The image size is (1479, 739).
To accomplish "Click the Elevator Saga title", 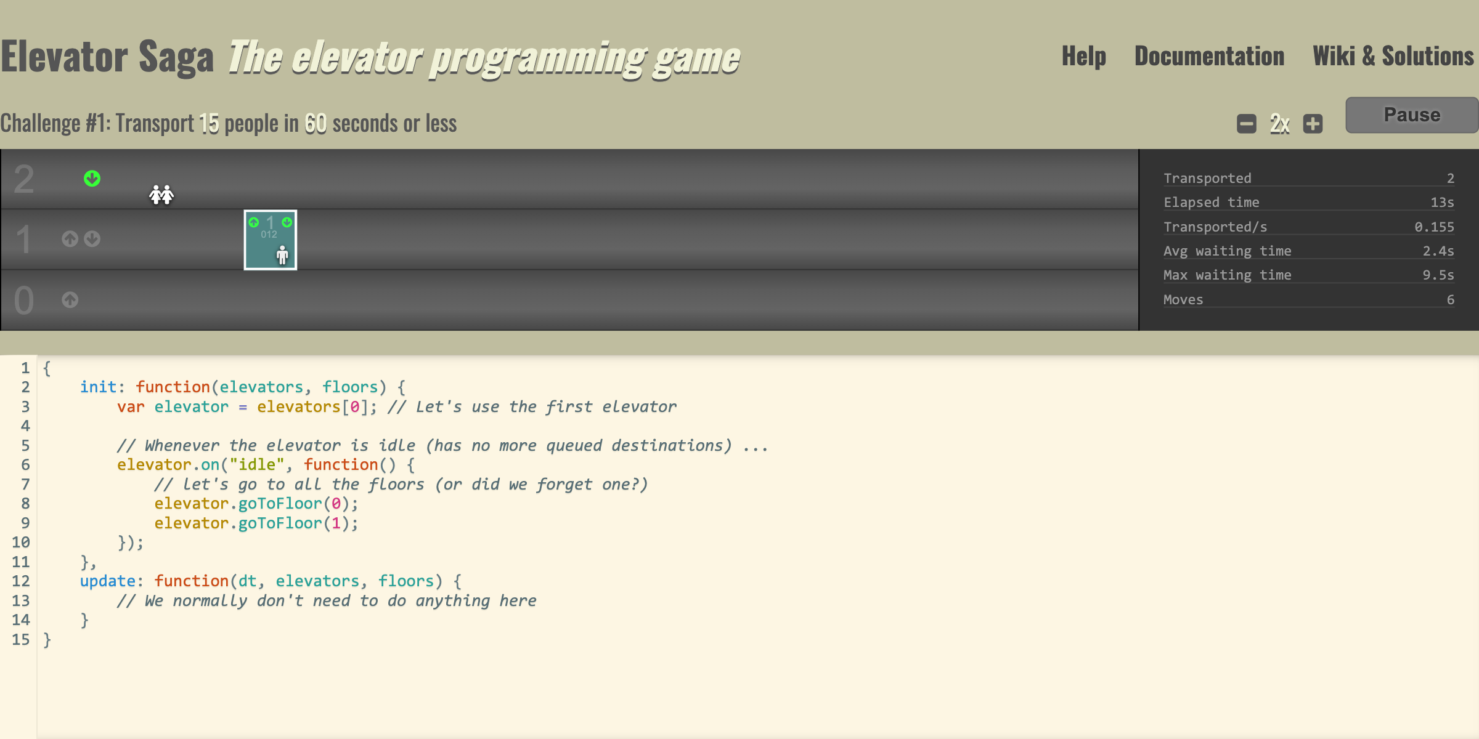I will (107, 57).
